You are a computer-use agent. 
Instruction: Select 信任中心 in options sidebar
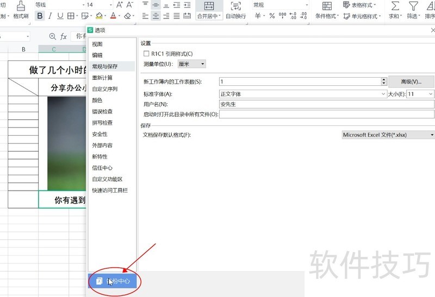point(102,168)
